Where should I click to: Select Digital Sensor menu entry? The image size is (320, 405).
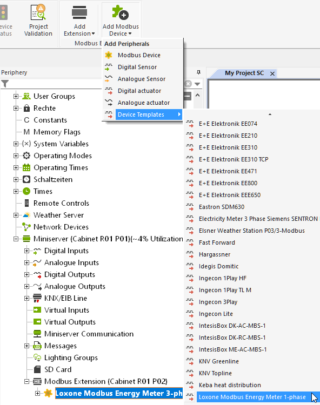pos(142,67)
